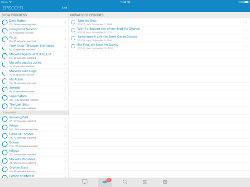Click Fringe completed circle icon
The height and width of the screenshot is (187, 250).
tap(5, 127)
